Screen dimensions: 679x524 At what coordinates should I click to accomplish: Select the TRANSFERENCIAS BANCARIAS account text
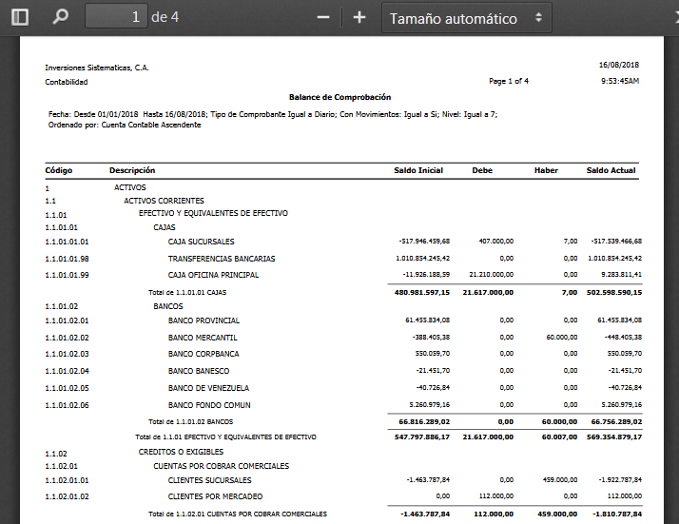(222, 258)
